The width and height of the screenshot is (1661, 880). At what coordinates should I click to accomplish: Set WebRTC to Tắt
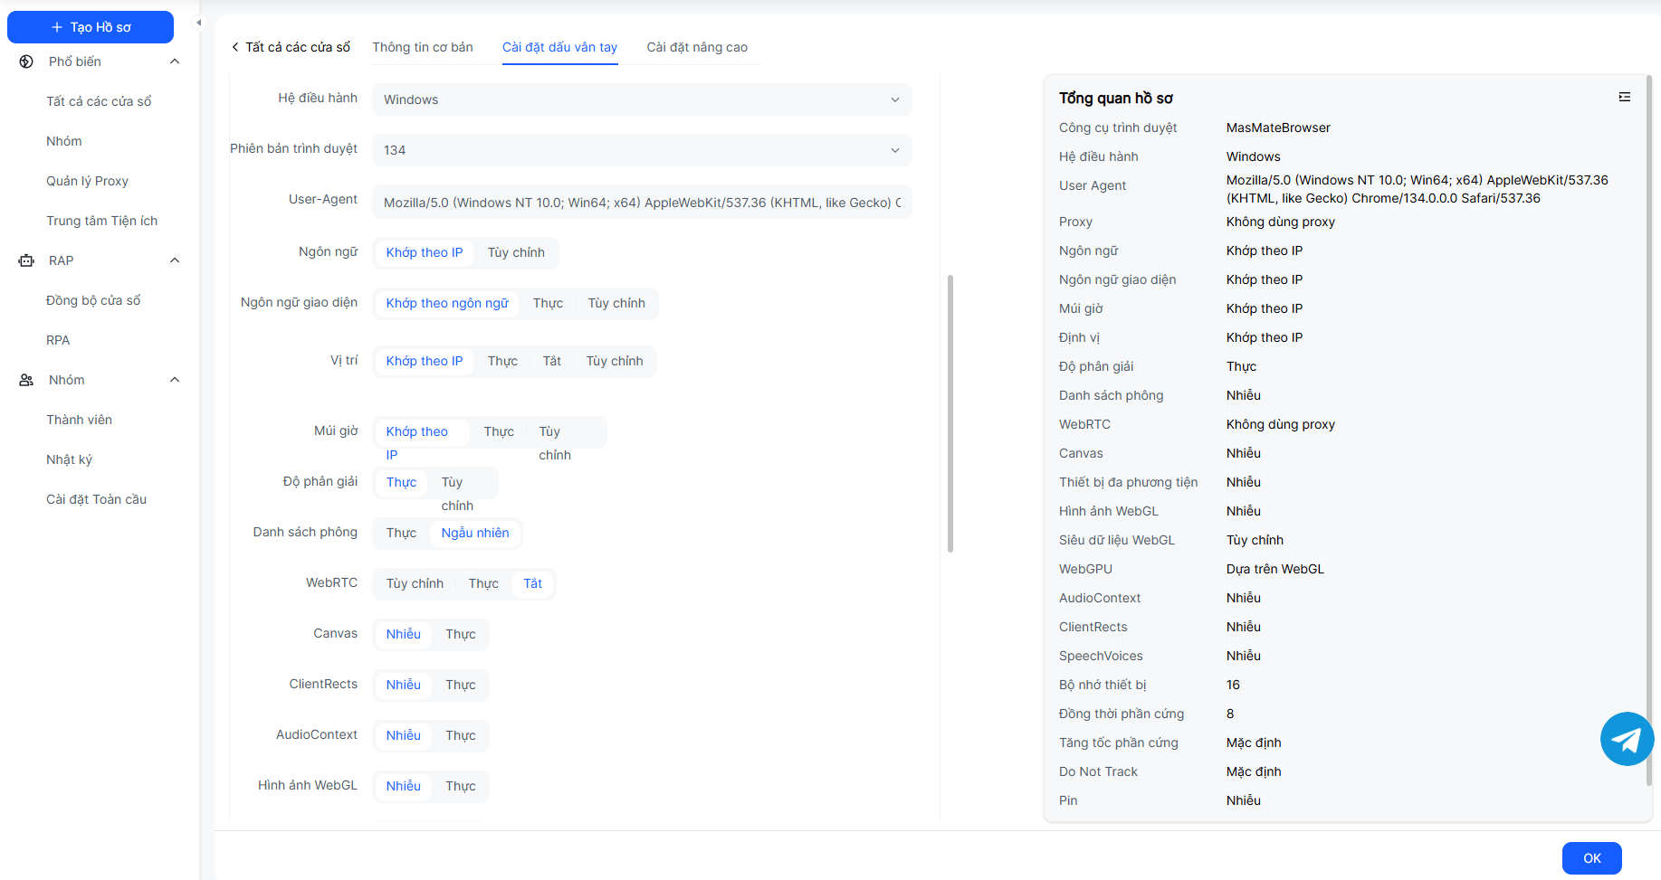coord(532,583)
